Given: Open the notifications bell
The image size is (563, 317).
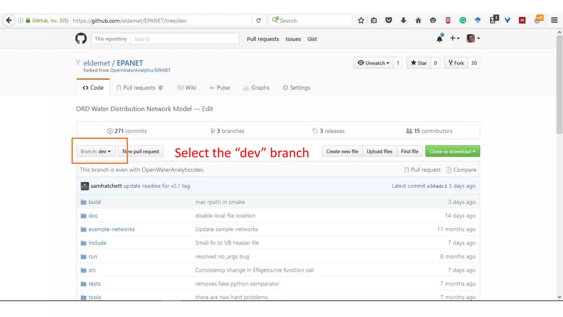Looking at the screenshot, I should [440, 38].
